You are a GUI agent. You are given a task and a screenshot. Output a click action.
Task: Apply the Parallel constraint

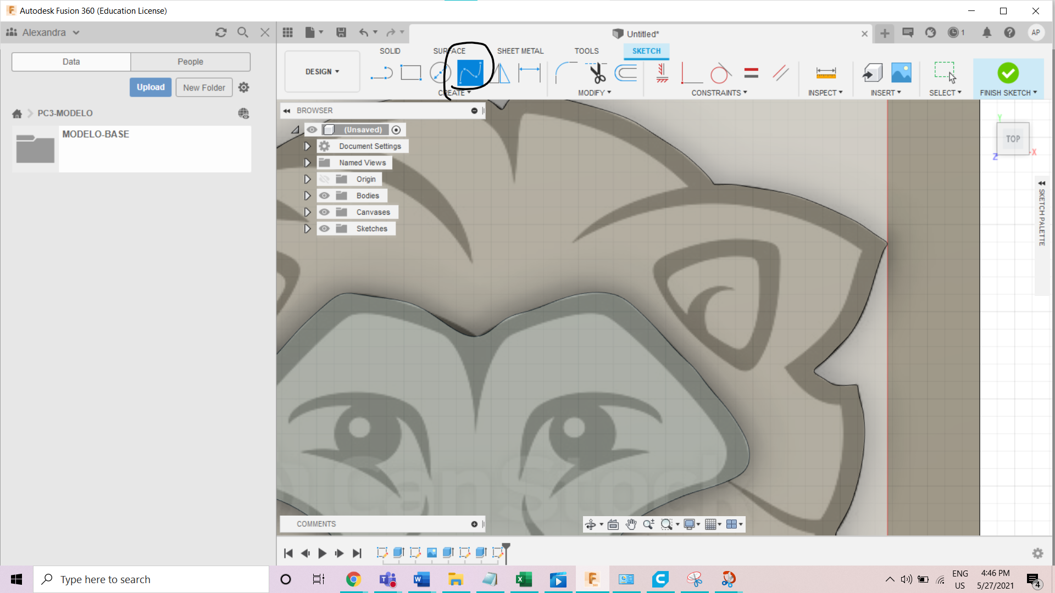(781, 72)
